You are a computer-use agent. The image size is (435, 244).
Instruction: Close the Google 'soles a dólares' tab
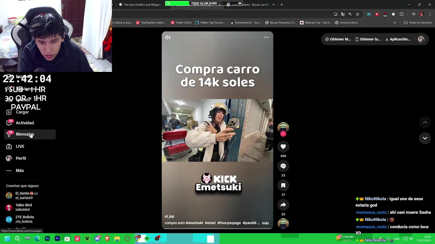click(x=274, y=5)
